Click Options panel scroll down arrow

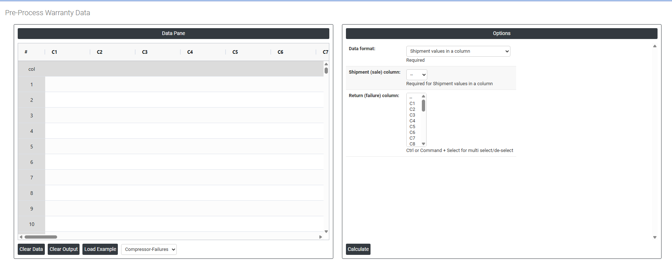pyautogui.click(x=655, y=237)
